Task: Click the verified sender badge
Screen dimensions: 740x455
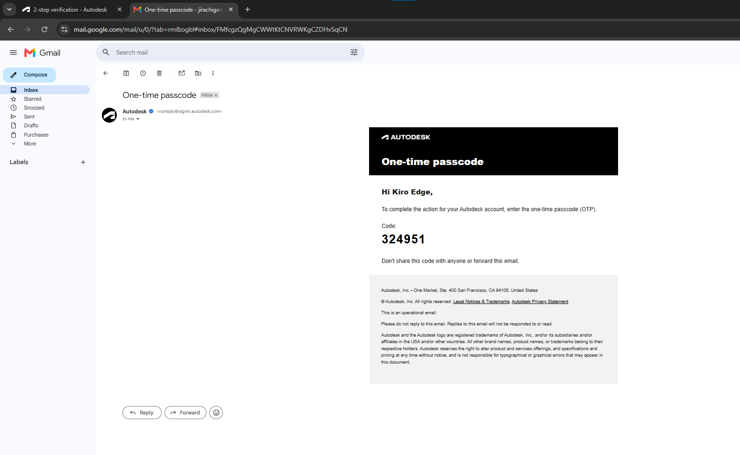Action: [x=151, y=111]
